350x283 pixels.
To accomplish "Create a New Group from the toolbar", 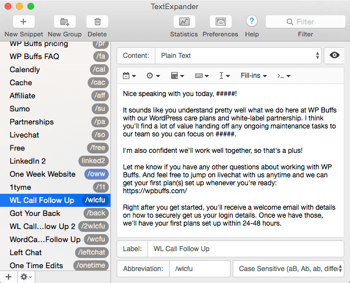I will click(65, 22).
